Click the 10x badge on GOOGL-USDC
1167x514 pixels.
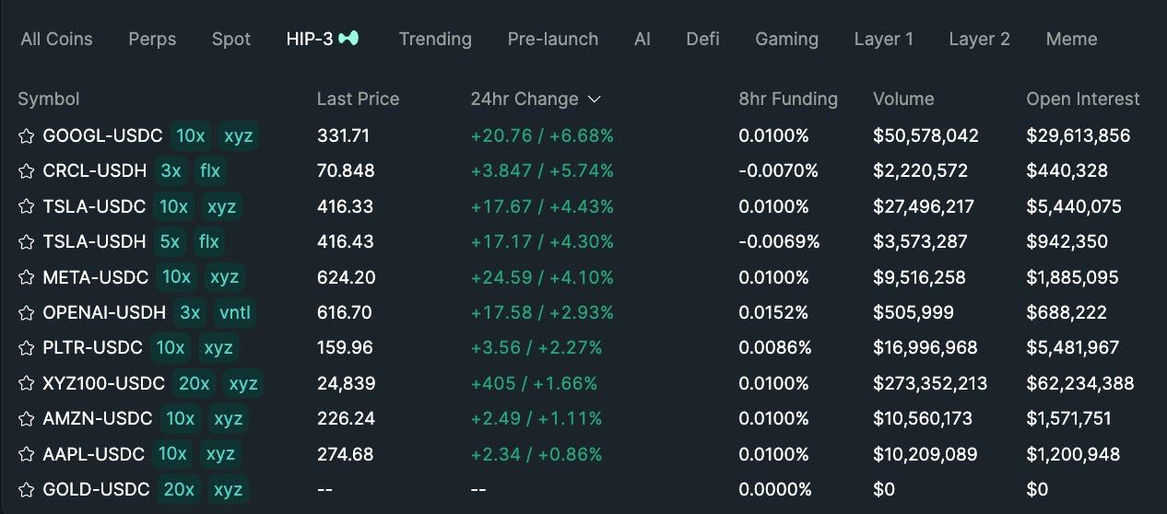pyautogui.click(x=191, y=136)
